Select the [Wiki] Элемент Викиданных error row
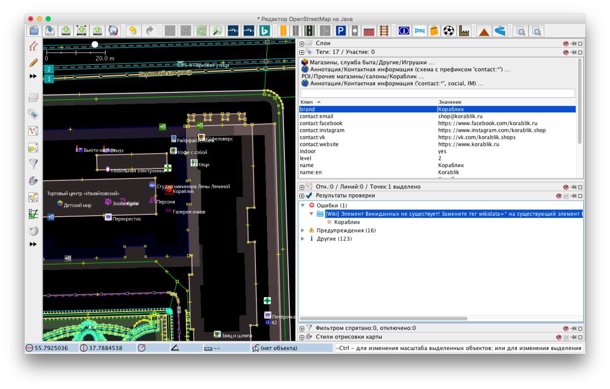This screenshot has width=610, height=389. (454, 214)
